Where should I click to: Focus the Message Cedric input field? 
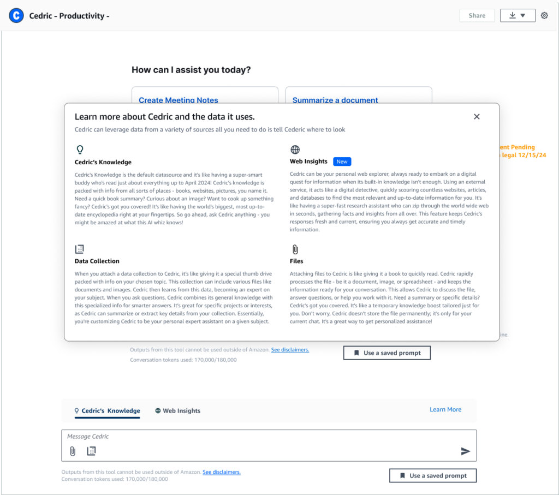(262, 437)
